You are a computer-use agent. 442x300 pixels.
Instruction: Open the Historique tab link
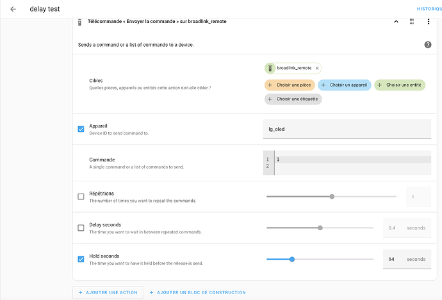429,9
